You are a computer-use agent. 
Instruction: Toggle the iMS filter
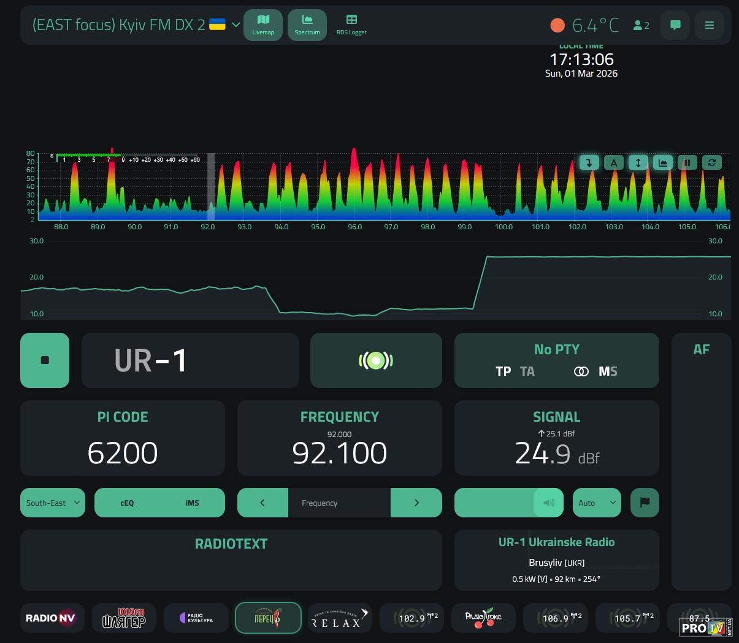(x=192, y=503)
